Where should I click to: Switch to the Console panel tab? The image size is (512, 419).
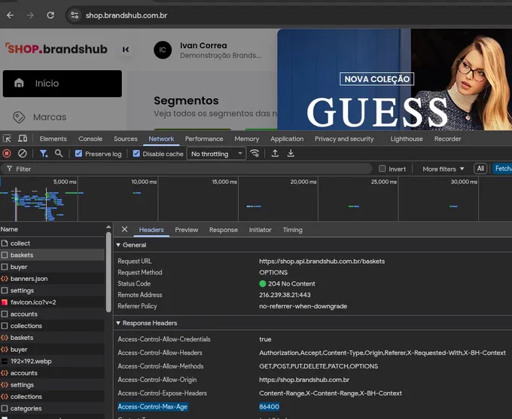pos(90,139)
